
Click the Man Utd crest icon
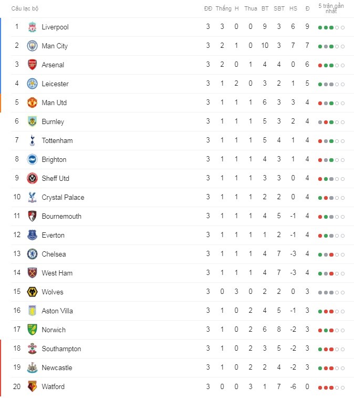32,103
